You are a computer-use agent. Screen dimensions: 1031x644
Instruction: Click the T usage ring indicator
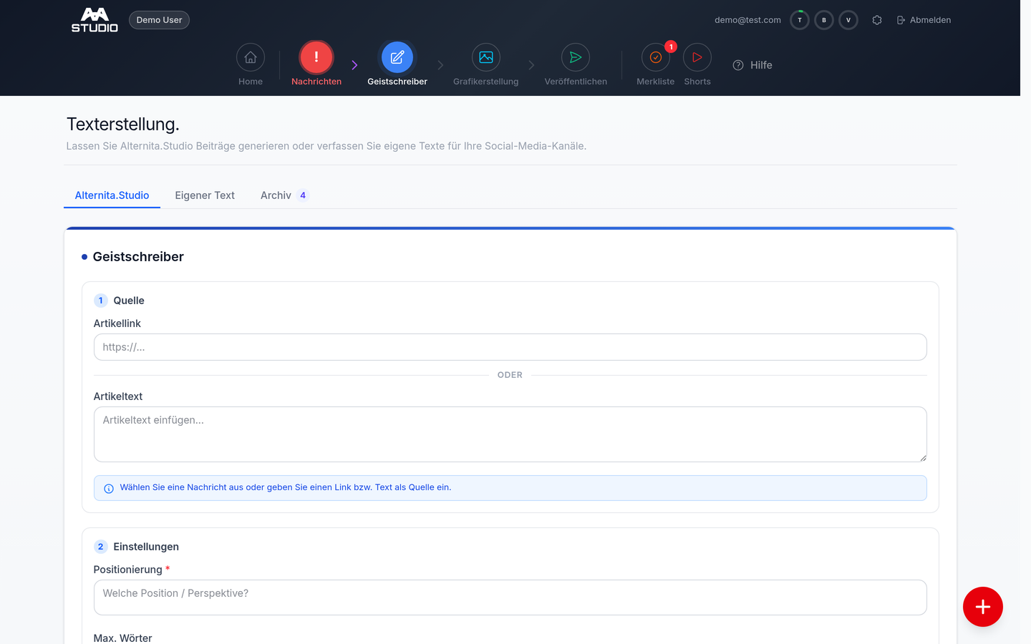[800, 20]
